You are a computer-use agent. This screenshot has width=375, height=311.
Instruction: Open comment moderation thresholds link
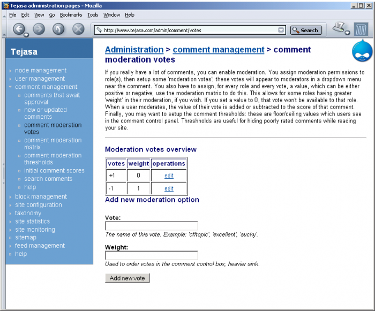[x=53, y=159]
